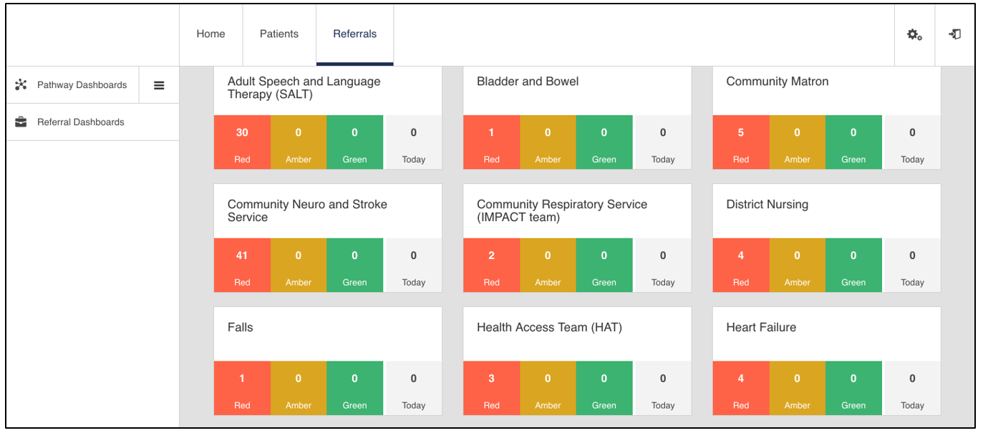The width and height of the screenshot is (983, 433).
Task: Switch to the Home tab
Action: 210,34
